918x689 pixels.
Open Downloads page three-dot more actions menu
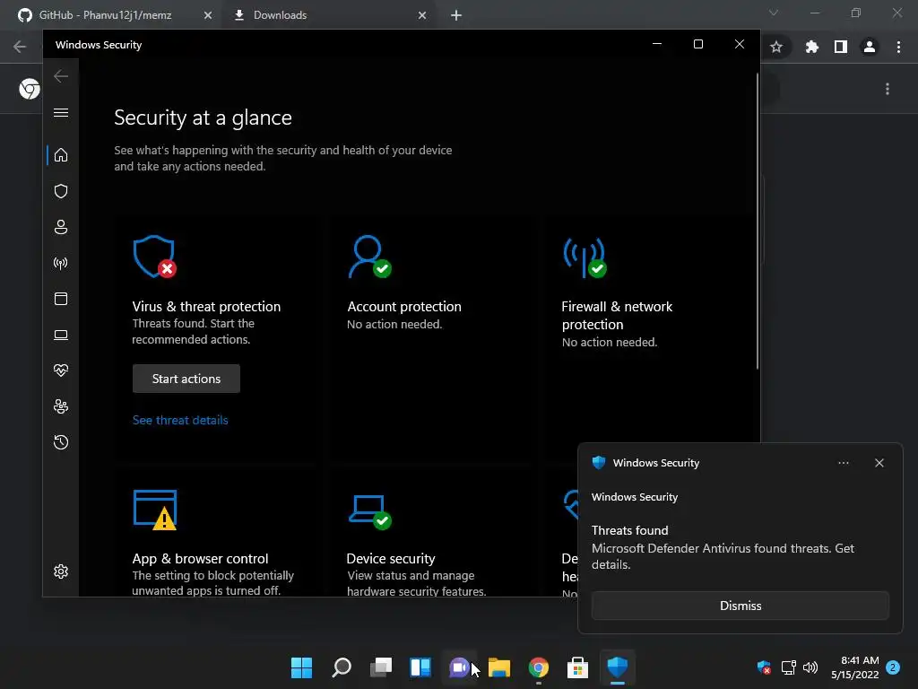888,89
